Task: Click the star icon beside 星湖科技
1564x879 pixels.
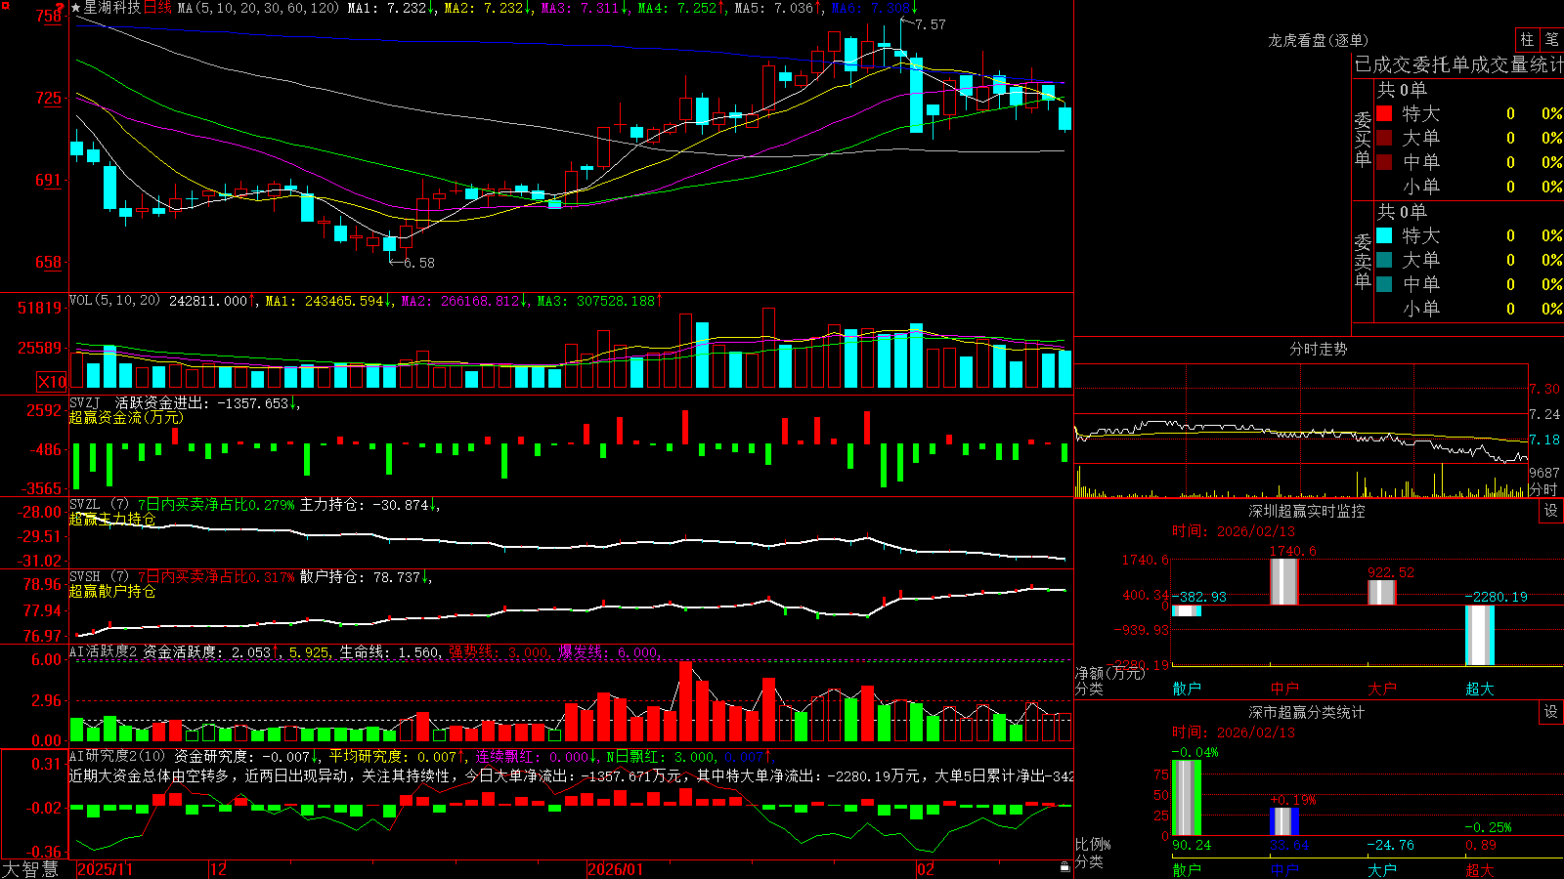Action: (76, 8)
